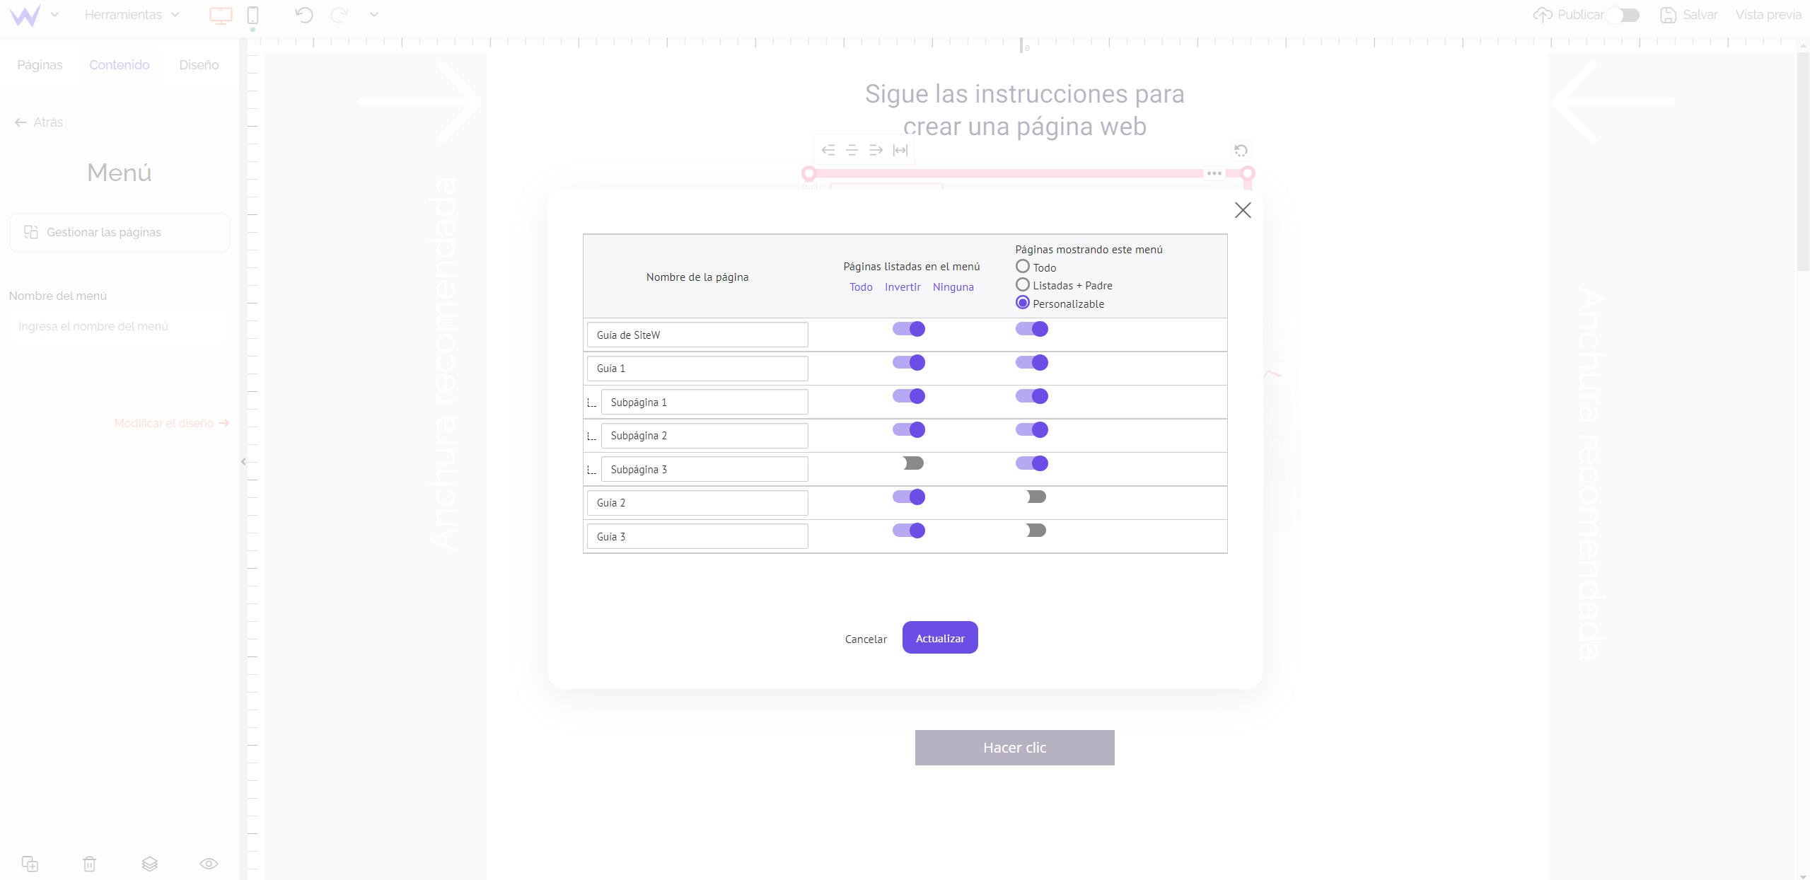Click the undo arrow icon
The width and height of the screenshot is (1810, 880).
304,15
